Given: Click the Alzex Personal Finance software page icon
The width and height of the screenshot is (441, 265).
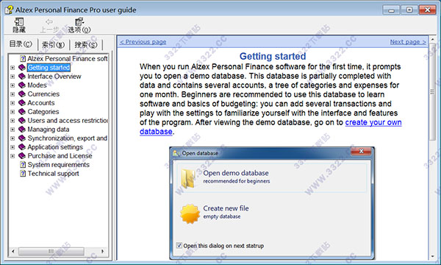Looking at the screenshot, I should 23,59.
